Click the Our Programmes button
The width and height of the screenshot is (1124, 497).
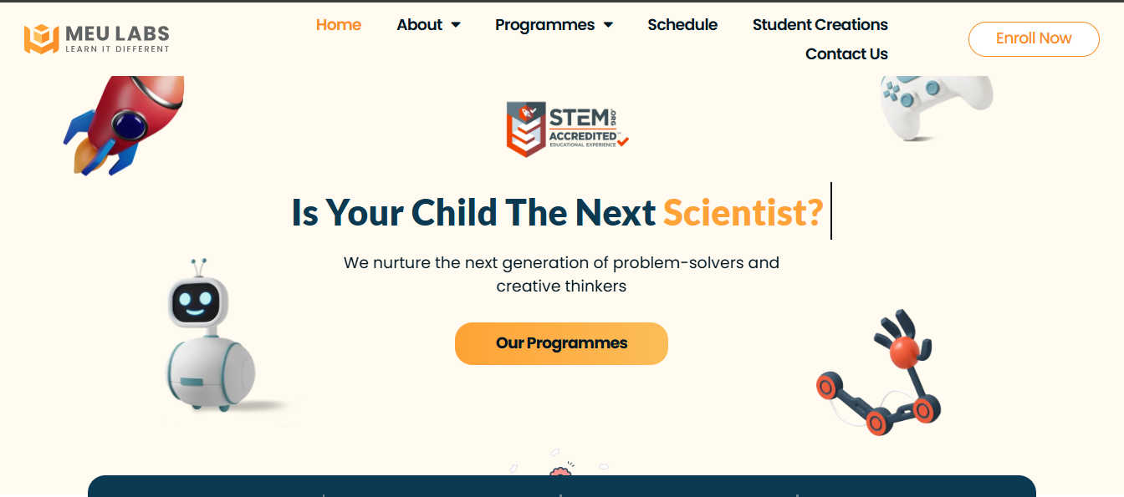point(561,343)
